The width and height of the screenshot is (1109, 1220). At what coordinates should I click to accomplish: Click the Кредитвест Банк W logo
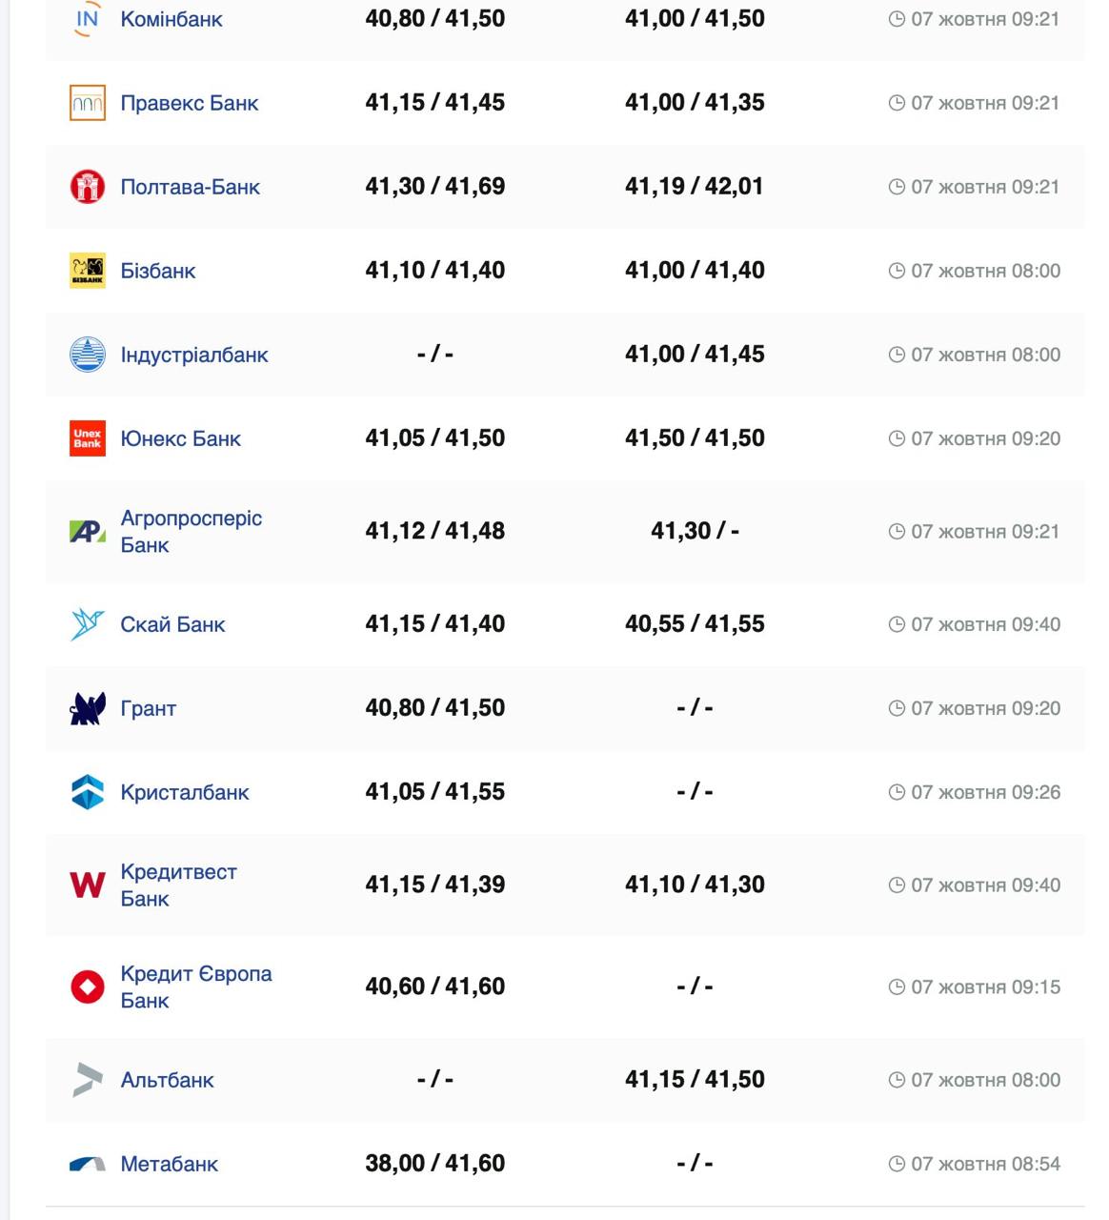click(x=87, y=885)
